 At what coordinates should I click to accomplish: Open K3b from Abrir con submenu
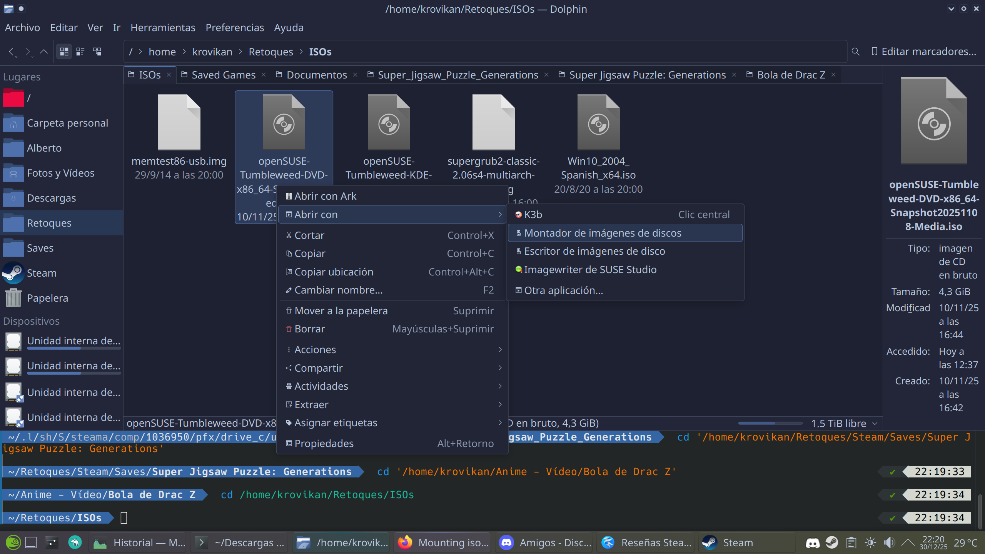click(533, 215)
